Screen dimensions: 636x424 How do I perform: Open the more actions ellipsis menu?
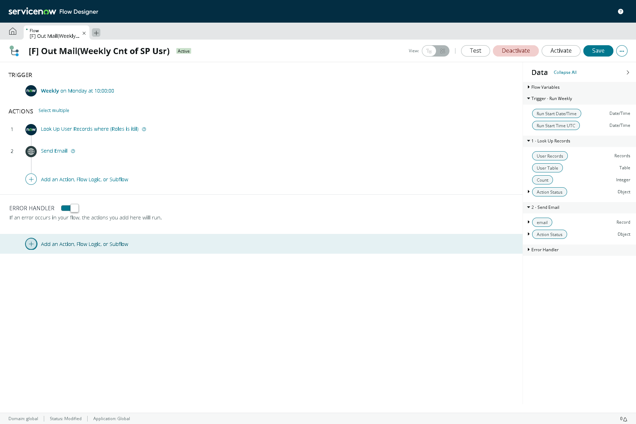[622, 51]
